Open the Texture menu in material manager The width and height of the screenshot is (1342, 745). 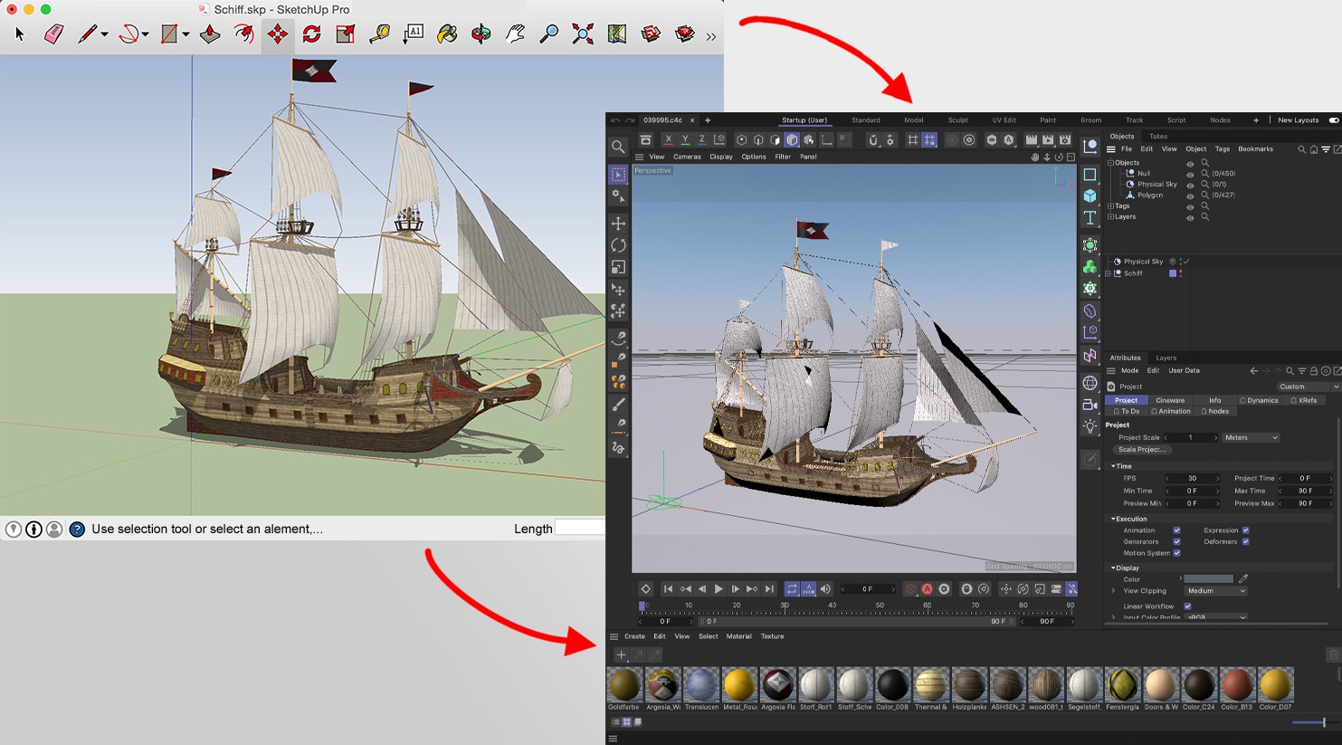click(772, 636)
